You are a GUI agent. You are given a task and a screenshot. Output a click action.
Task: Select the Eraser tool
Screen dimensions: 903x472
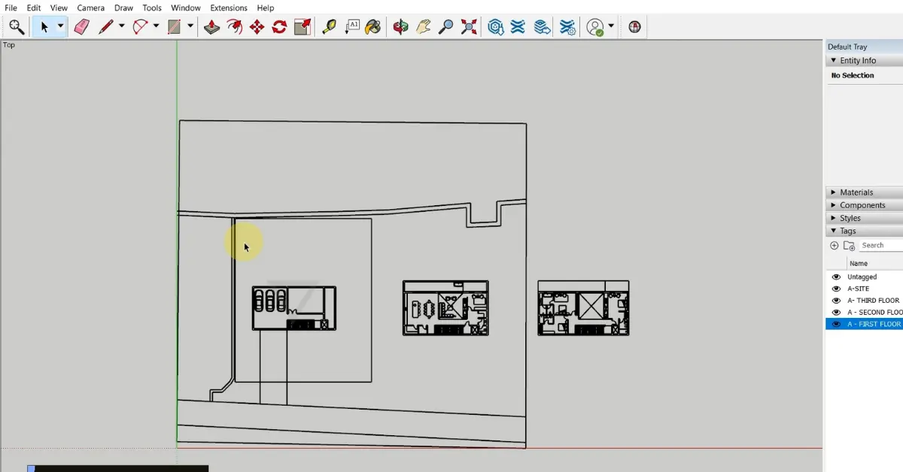(x=82, y=26)
